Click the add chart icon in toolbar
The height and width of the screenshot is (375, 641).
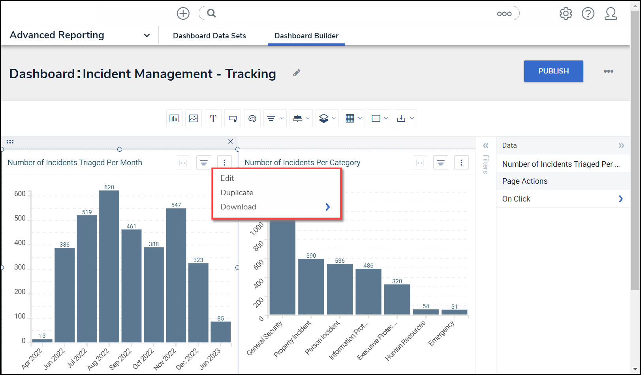tap(174, 119)
